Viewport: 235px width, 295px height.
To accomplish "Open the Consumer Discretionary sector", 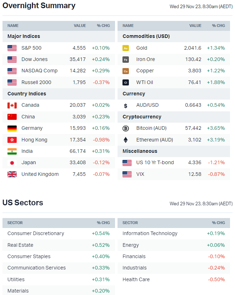I will (x=36, y=233).
